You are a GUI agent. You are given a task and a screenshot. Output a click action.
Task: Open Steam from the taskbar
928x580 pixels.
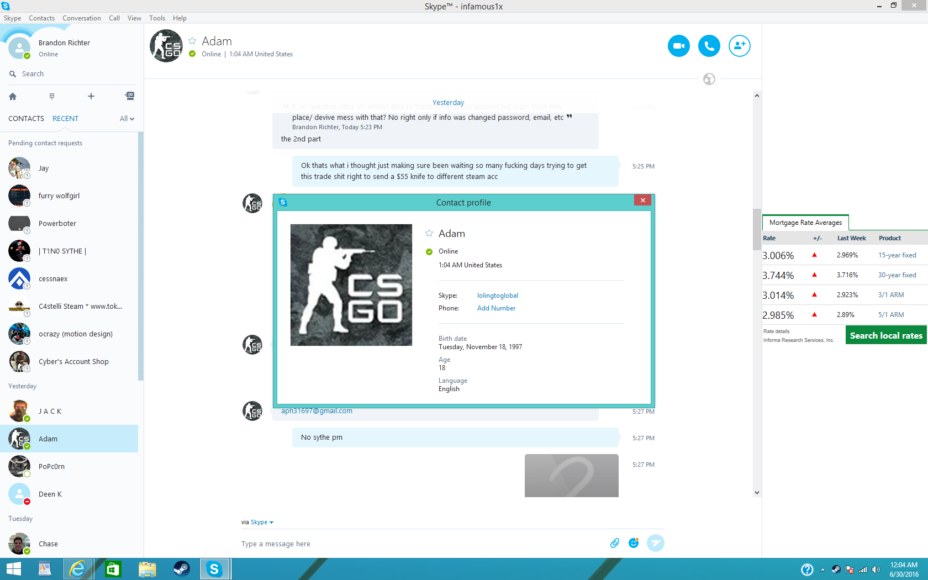click(x=181, y=569)
